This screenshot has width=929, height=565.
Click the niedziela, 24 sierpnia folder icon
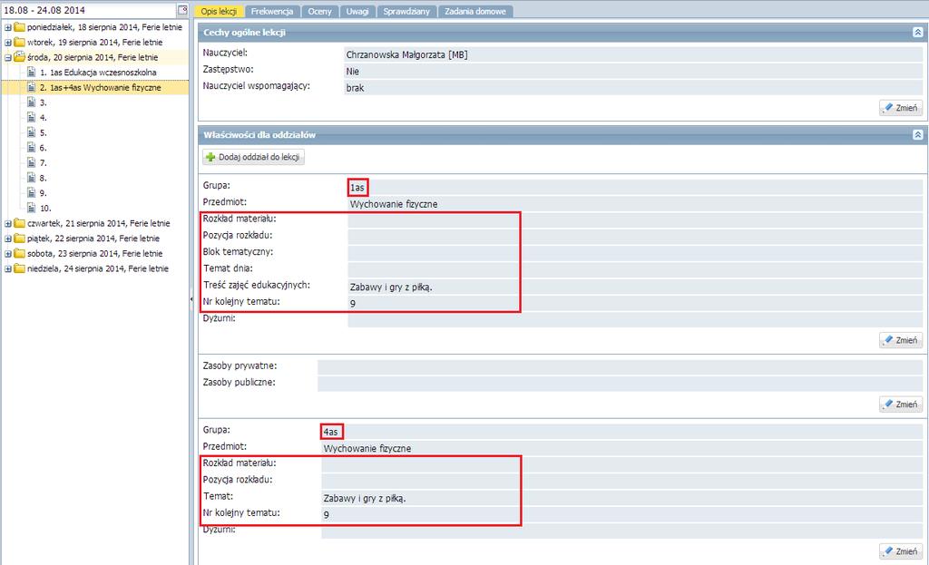point(19,268)
